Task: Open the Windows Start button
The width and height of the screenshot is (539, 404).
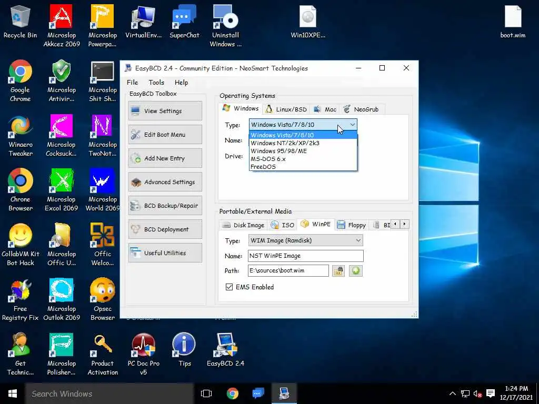Action: tap(13, 393)
